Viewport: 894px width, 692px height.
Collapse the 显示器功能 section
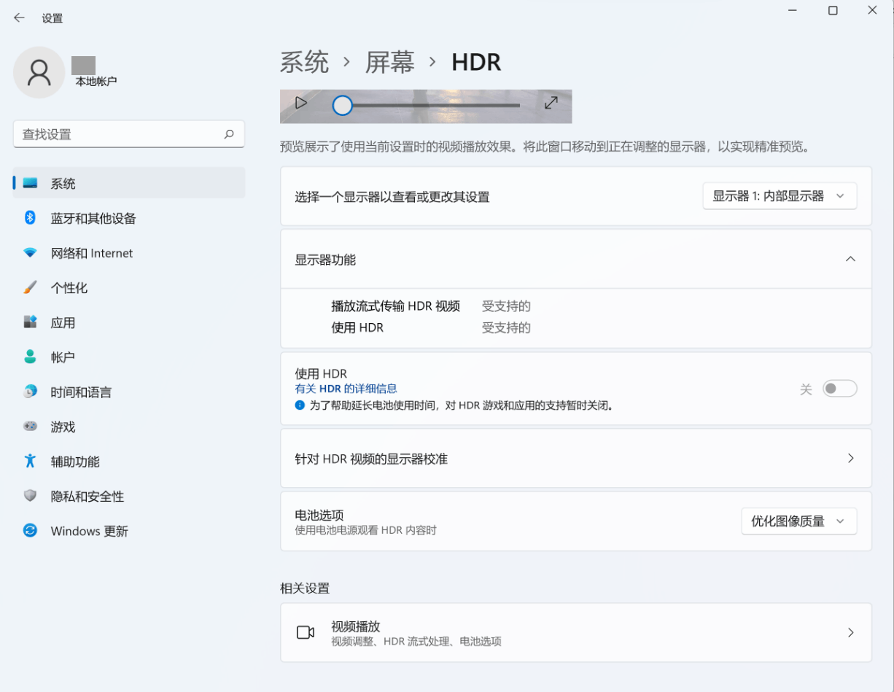[850, 259]
